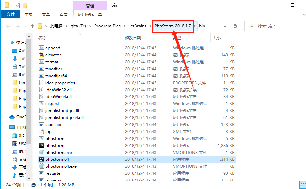Select the launcher application icon

41,124
